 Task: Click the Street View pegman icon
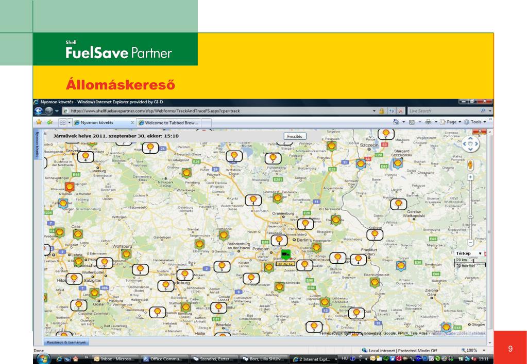click(470, 165)
